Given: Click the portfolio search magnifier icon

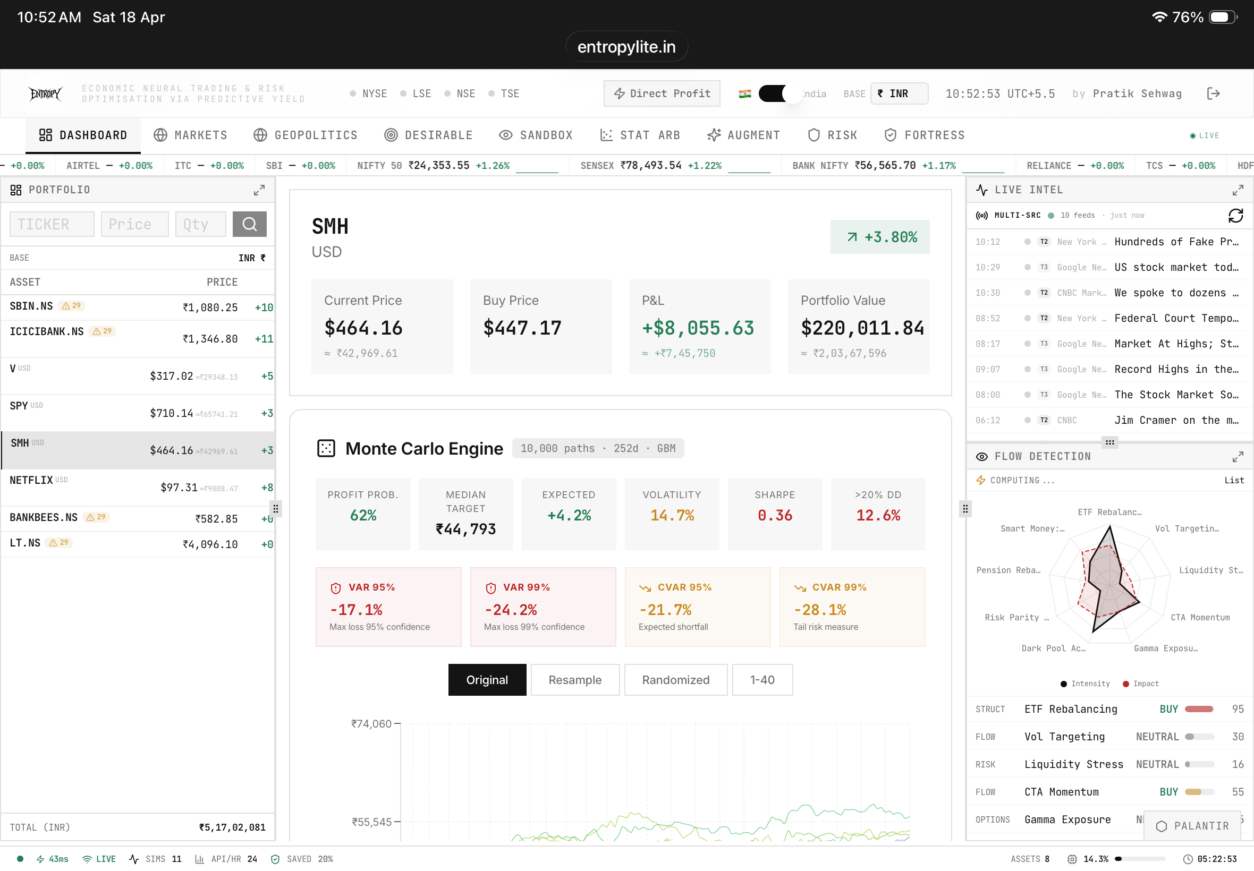Looking at the screenshot, I should [x=250, y=224].
